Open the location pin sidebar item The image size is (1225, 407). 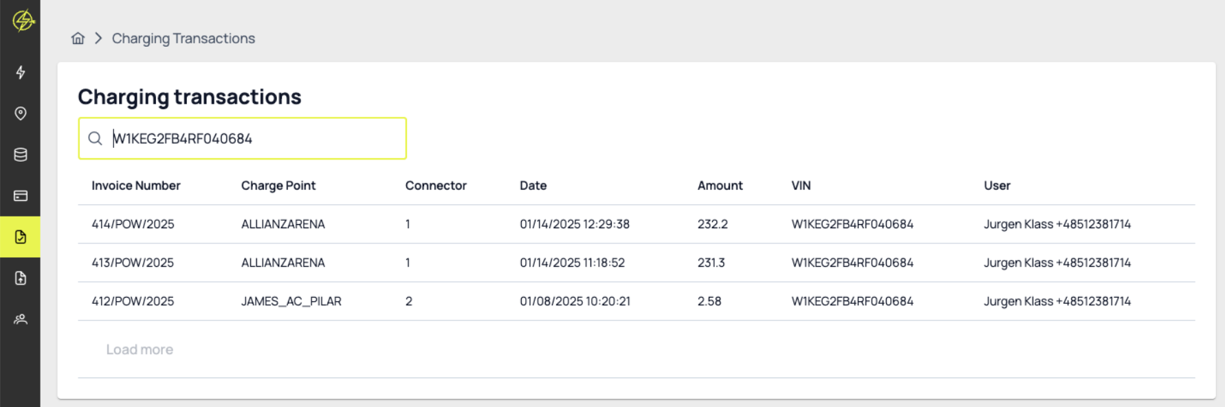(21, 113)
